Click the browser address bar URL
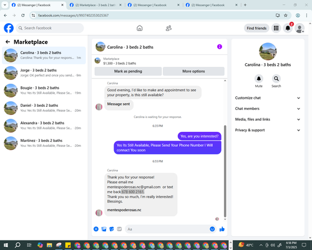Screen dimensions: 312x250 pos(73,16)
